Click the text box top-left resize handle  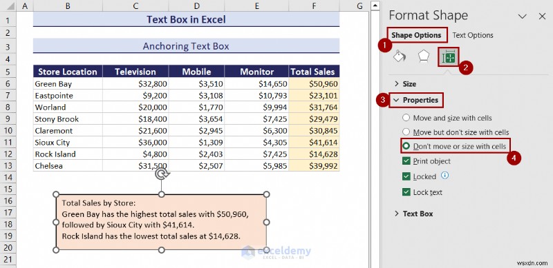point(56,194)
